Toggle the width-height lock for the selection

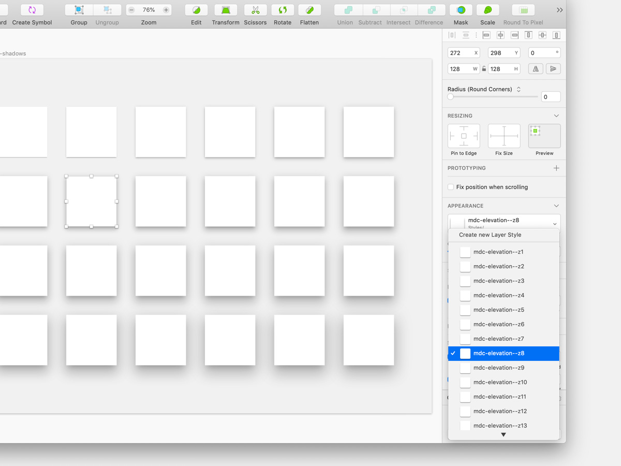[x=484, y=68]
